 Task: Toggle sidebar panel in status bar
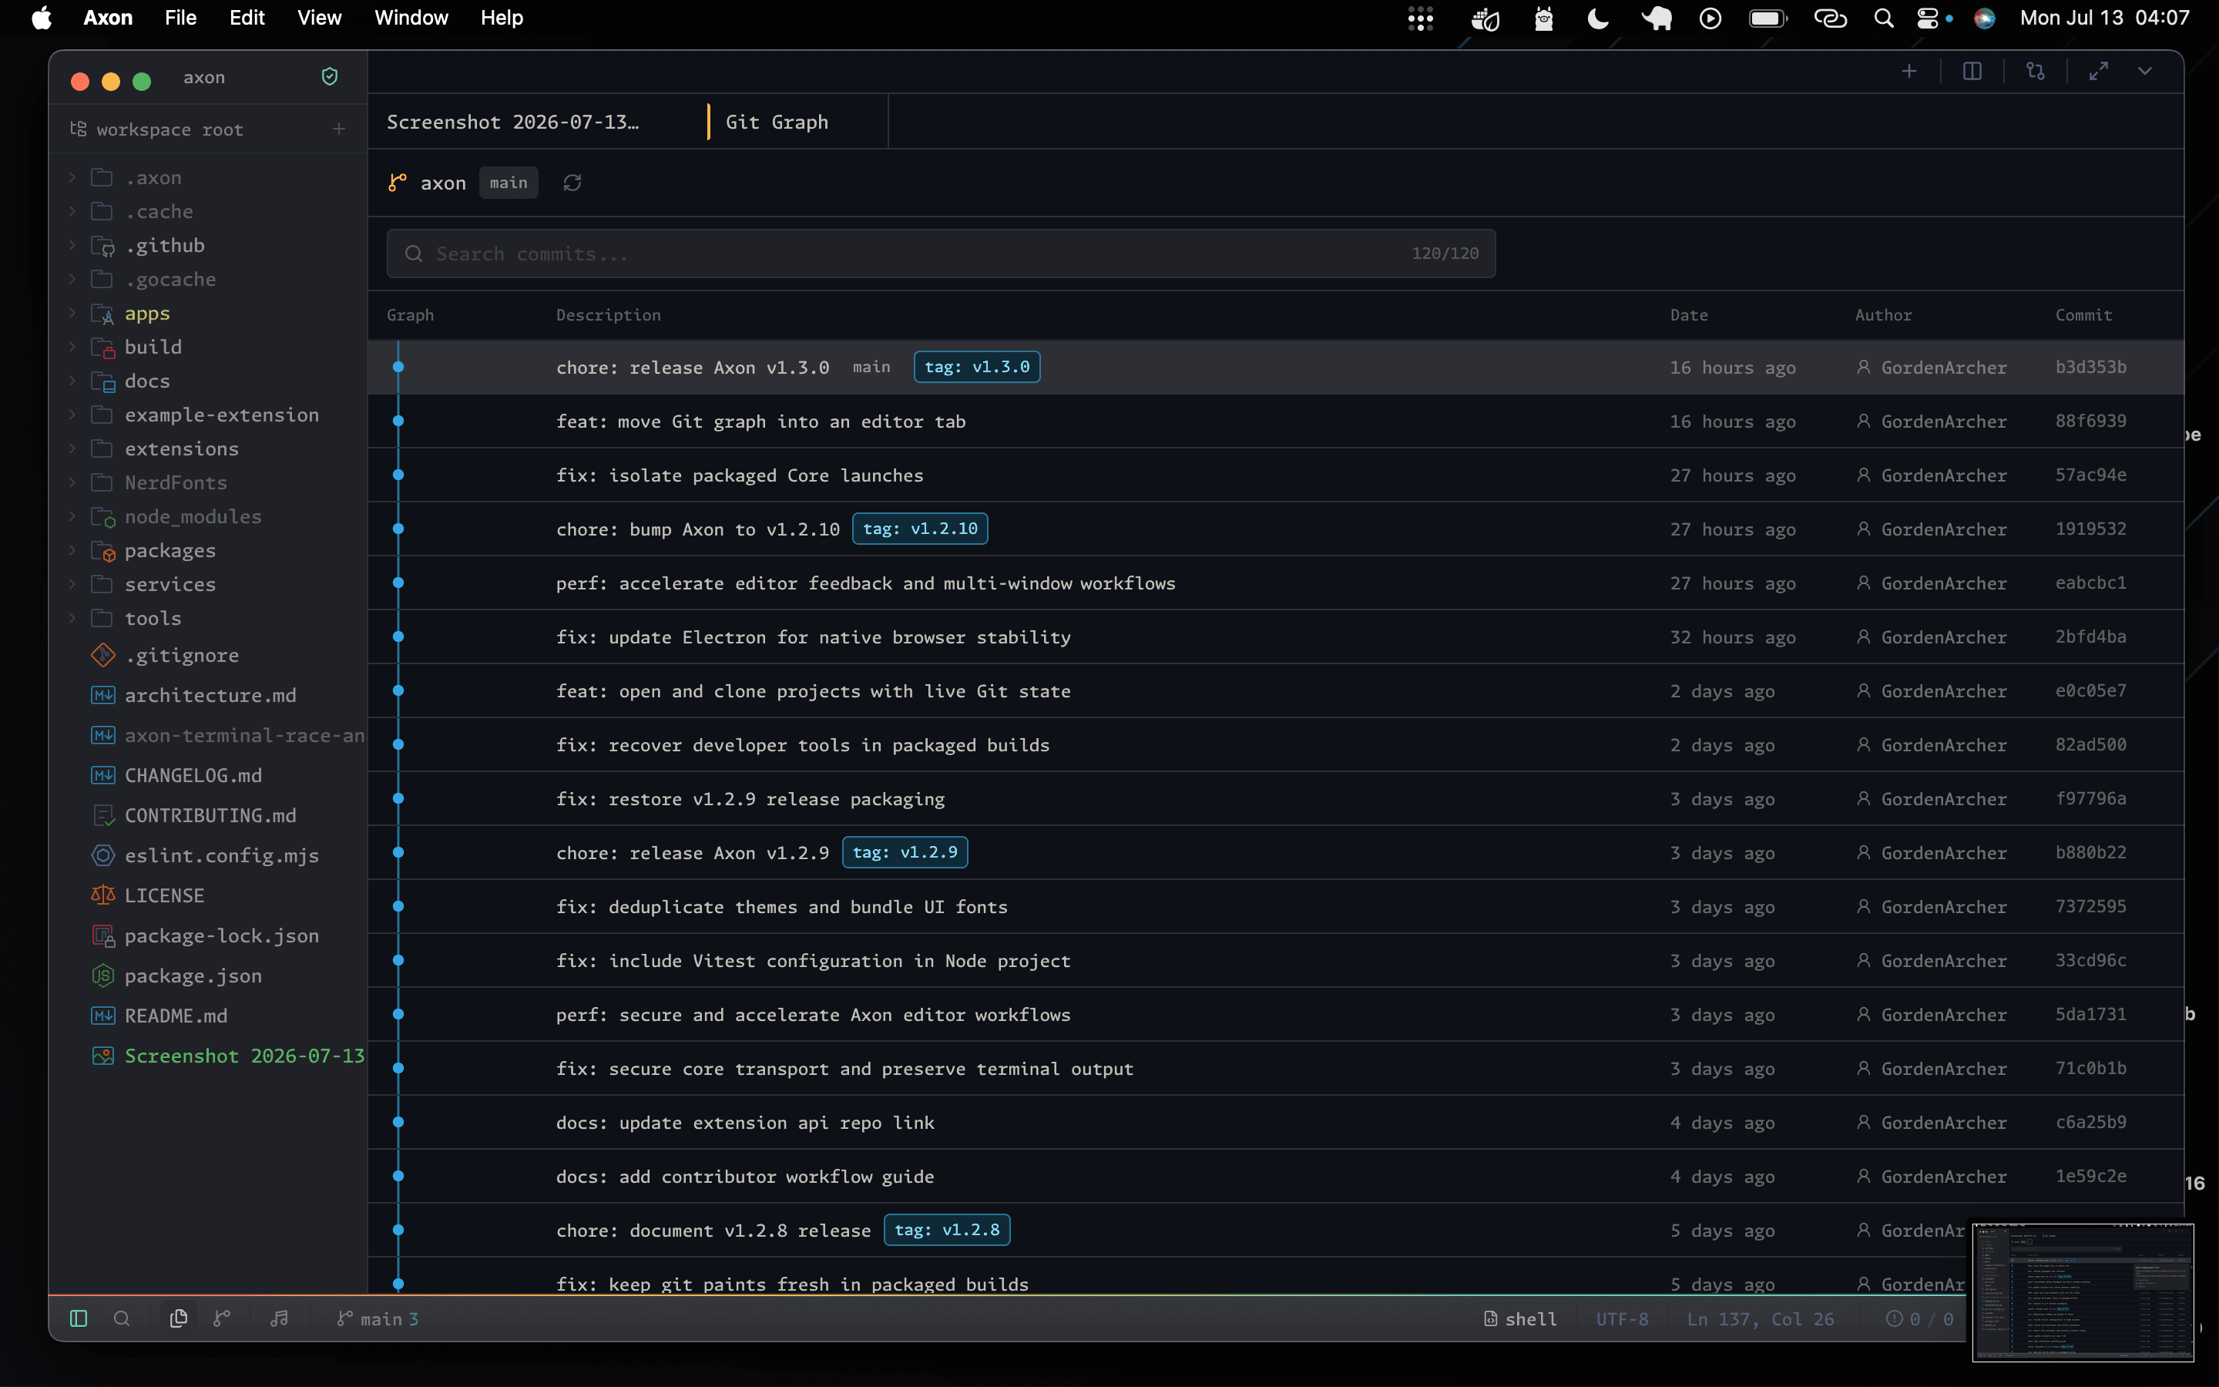pyautogui.click(x=79, y=1318)
